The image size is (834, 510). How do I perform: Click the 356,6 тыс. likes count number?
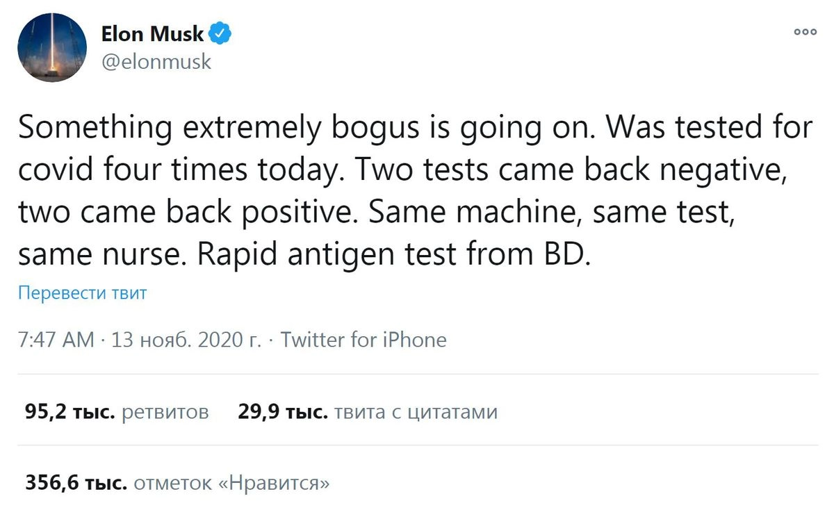[x=75, y=482]
